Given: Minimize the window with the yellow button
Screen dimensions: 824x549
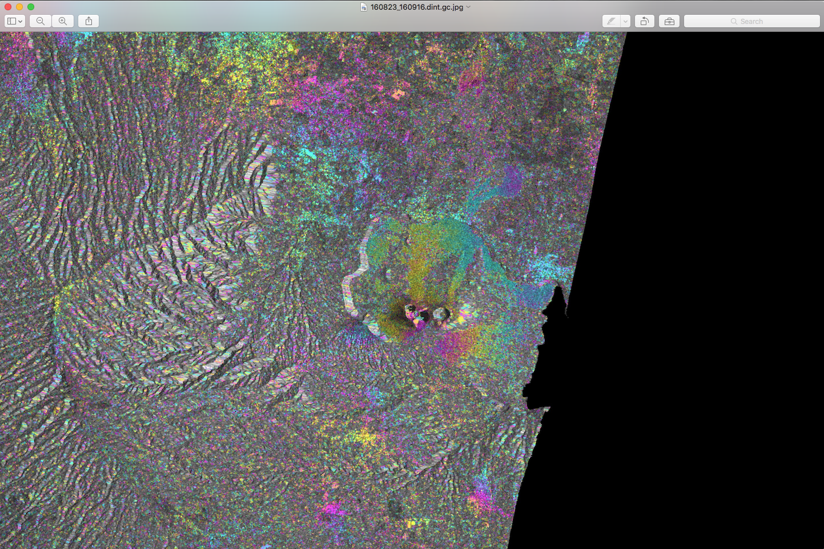Looking at the screenshot, I should (x=19, y=7).
